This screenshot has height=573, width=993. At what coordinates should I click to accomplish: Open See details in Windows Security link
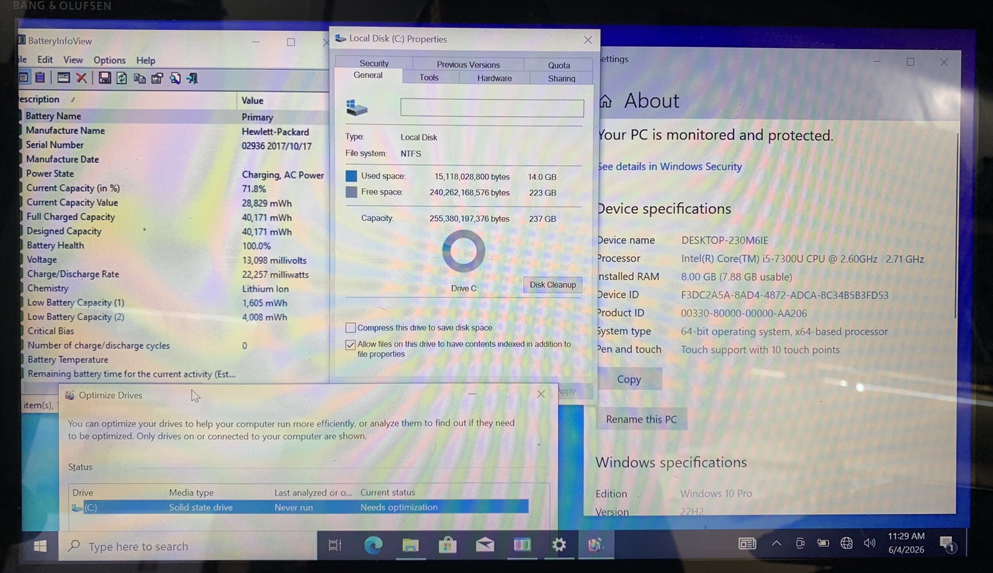click(670, 166)
